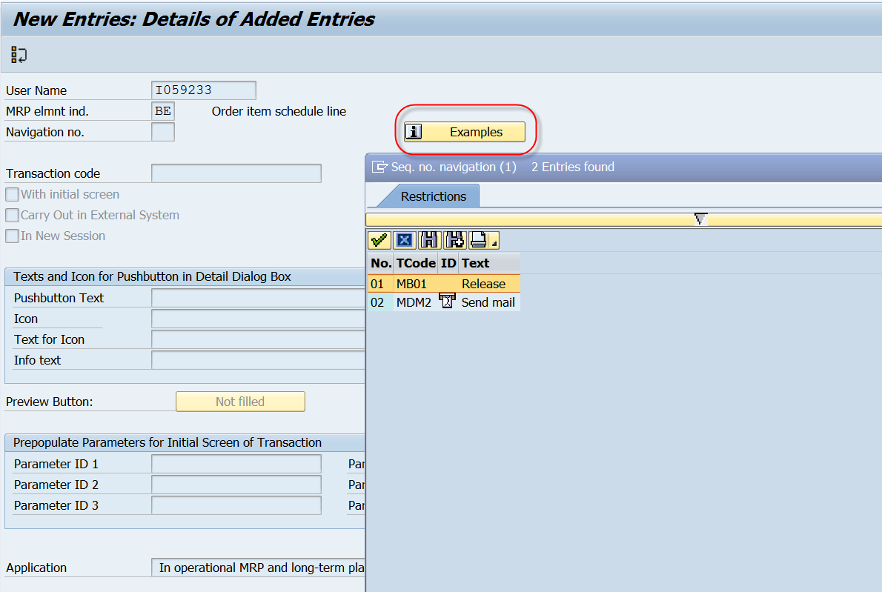The image size is (882, 592).
Task: Enable the With initial screen checkbox
Action: tap(10, 195)
